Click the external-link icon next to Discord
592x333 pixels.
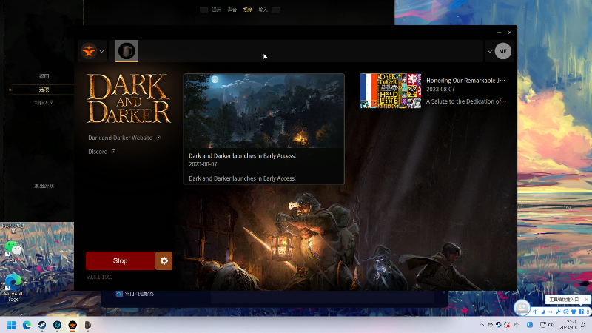113,152
